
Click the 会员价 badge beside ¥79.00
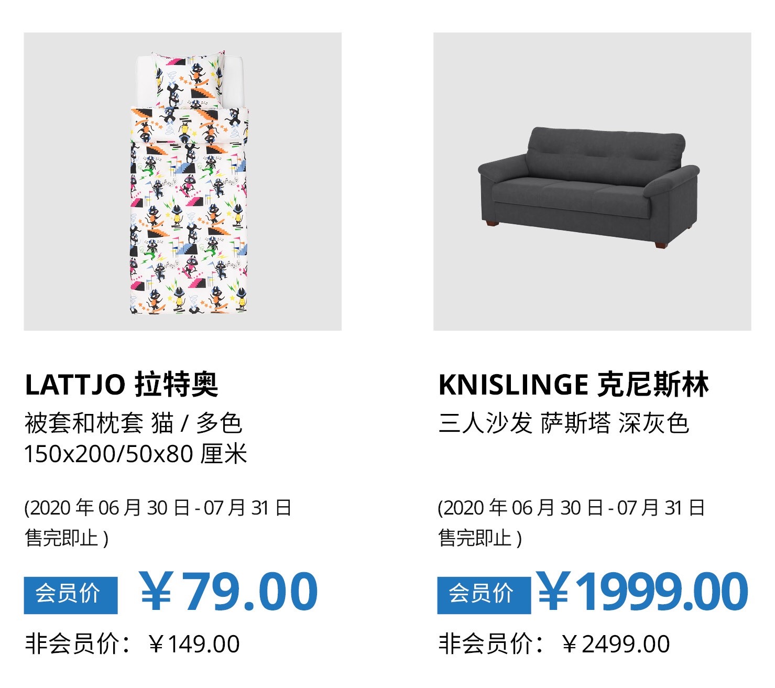(71, 595)
